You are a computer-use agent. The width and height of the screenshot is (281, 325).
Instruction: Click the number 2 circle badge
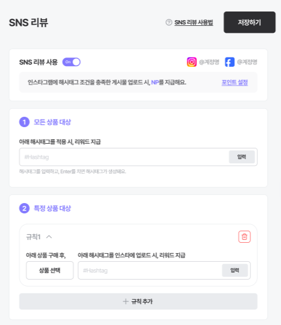click(x=24, y=208)
